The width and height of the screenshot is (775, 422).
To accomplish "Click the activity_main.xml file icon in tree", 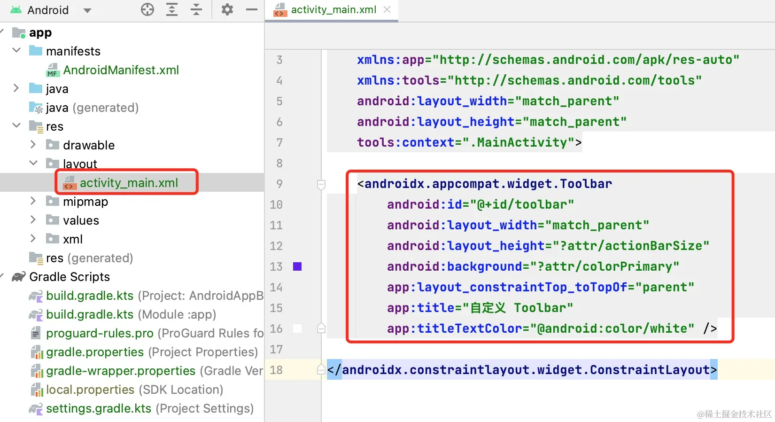I will [x=70, y=183].
